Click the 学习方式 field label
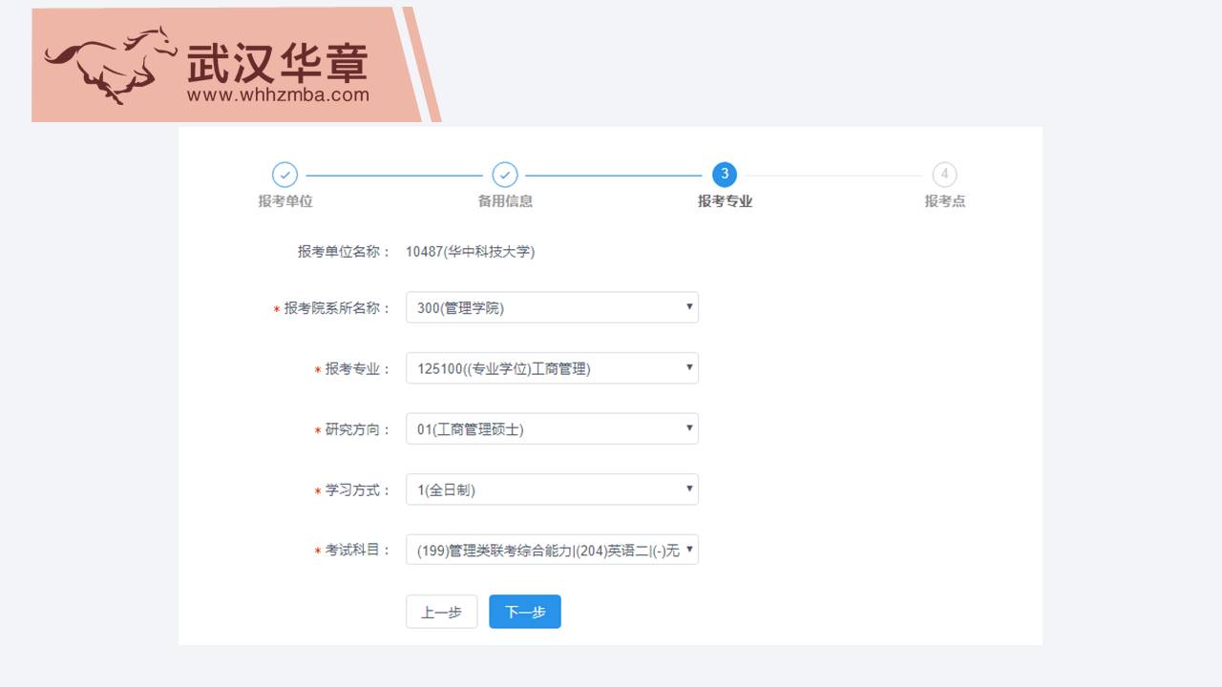The width and height of the screenshot is (1222, 687). (358, 490)
